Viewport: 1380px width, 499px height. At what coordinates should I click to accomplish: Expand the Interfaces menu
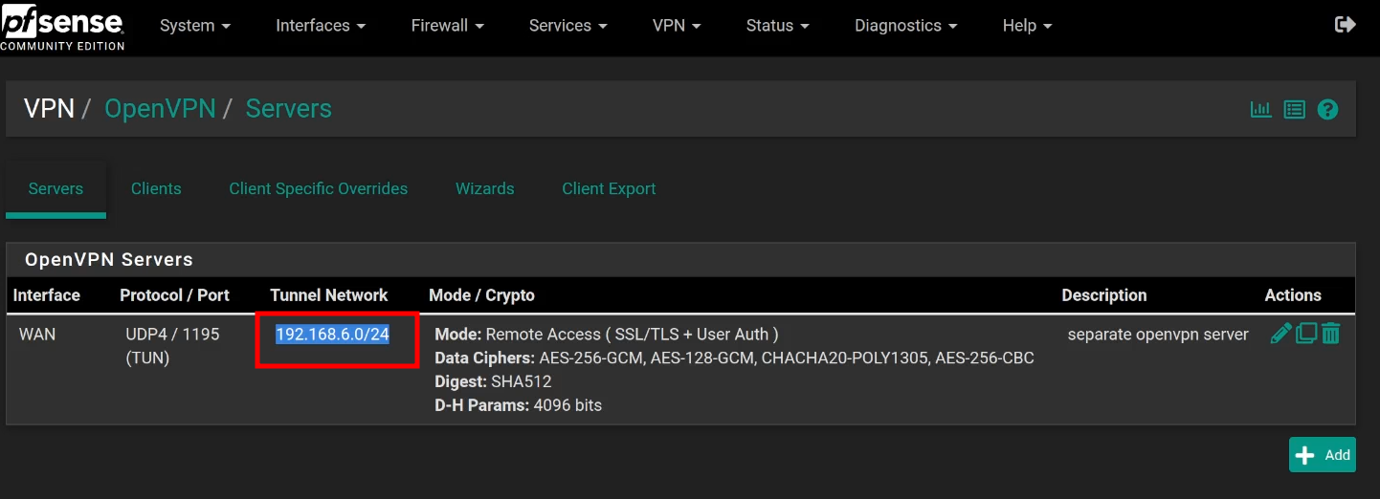pyautogui.click(x=321, y=26)
